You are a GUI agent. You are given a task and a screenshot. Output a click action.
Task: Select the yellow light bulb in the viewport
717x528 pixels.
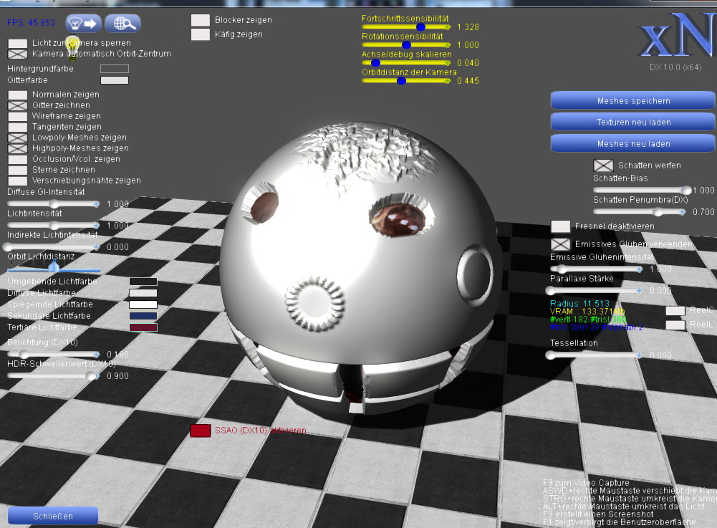click(x=72, y=48)
